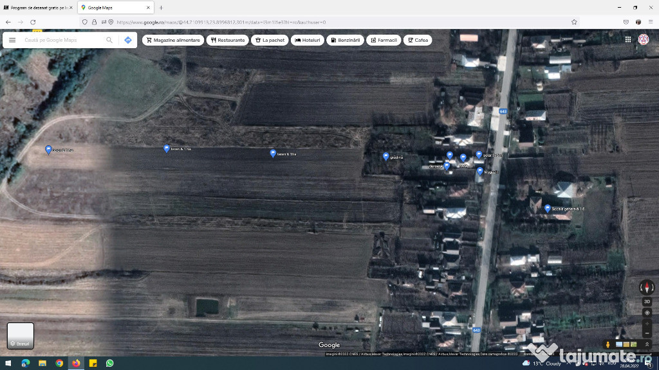The height and width of the screenshot is (370, 659).
Task: Click the compass to reset north
Action: click(x=647, y=287)
